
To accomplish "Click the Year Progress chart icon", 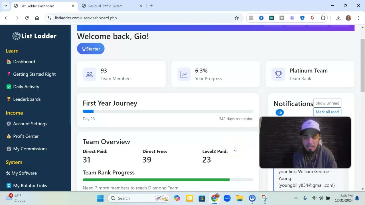I will pyautogui.click(x=184, y=75).
